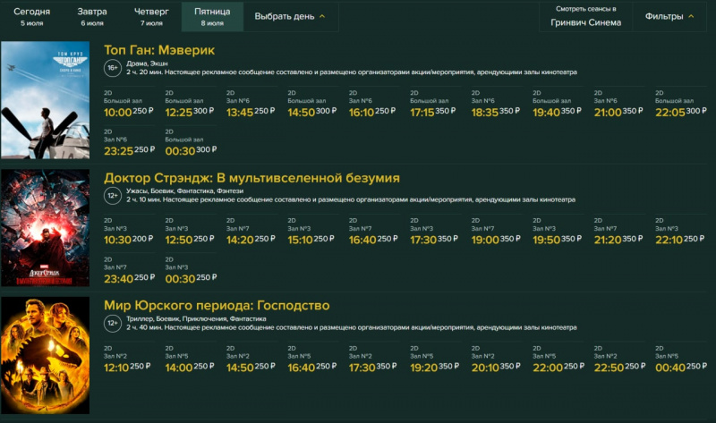
Task: Click the 16+ age rating badge
Action: tap(113, 69)
